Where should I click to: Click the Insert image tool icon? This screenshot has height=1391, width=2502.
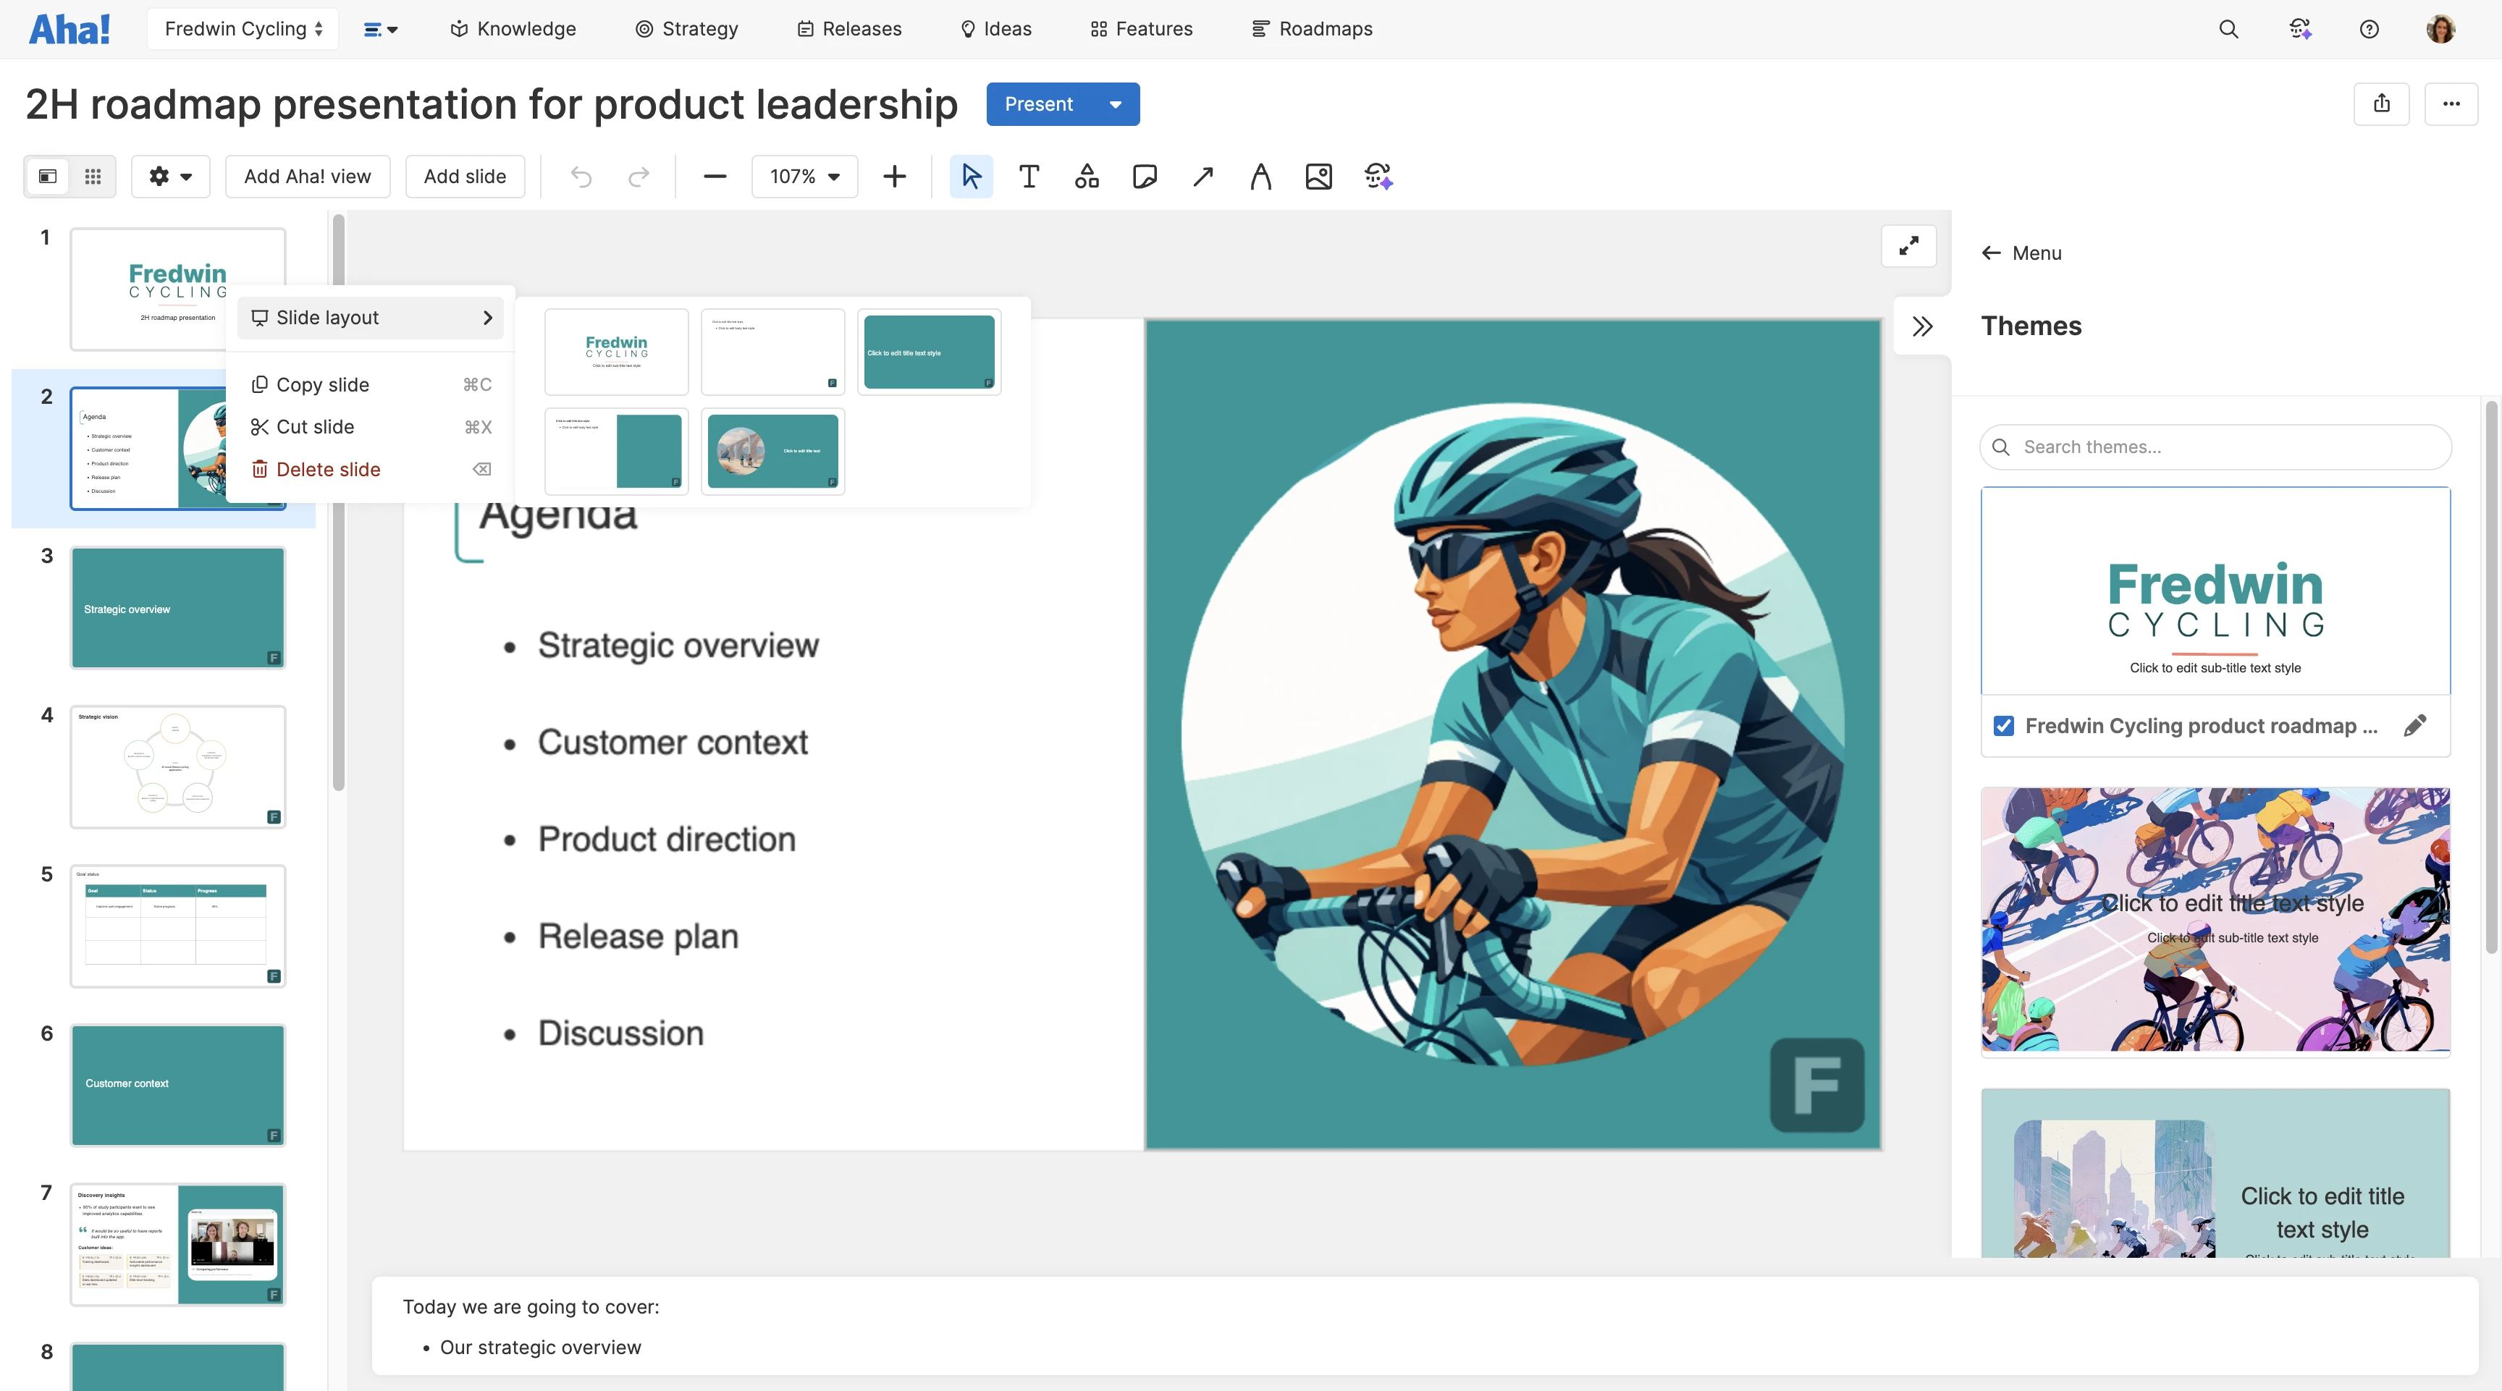[1318, 177]
